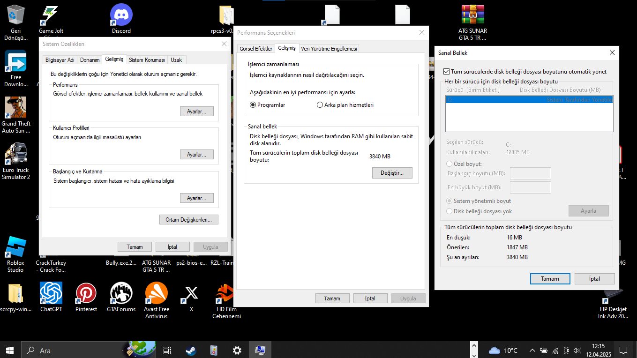
Task: Click İptal in Performans Seçenekleri window
Action: point(370,298)
